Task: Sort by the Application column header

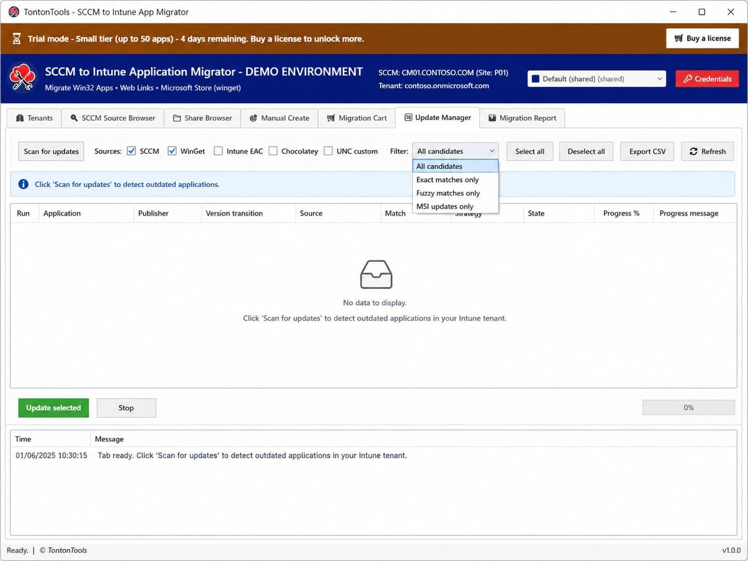Action: pyautogui.click(x=86, y=213)
